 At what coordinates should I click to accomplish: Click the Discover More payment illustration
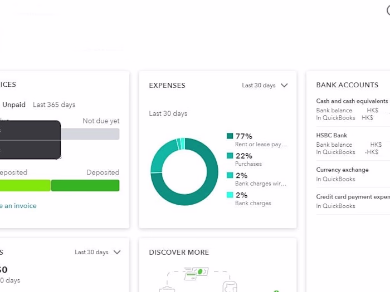pos(198,280)
